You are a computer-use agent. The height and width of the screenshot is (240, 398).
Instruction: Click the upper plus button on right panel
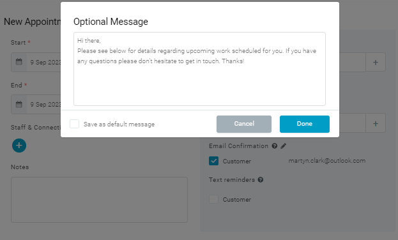click(376, 62)
